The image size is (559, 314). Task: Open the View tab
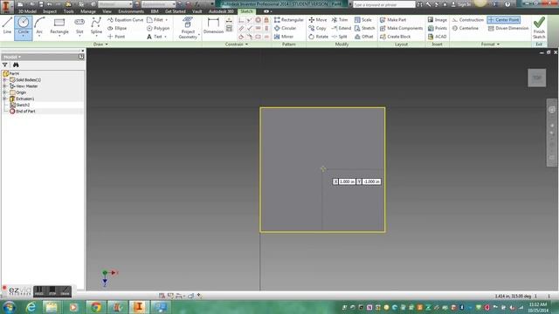click(x=107, y=11)
